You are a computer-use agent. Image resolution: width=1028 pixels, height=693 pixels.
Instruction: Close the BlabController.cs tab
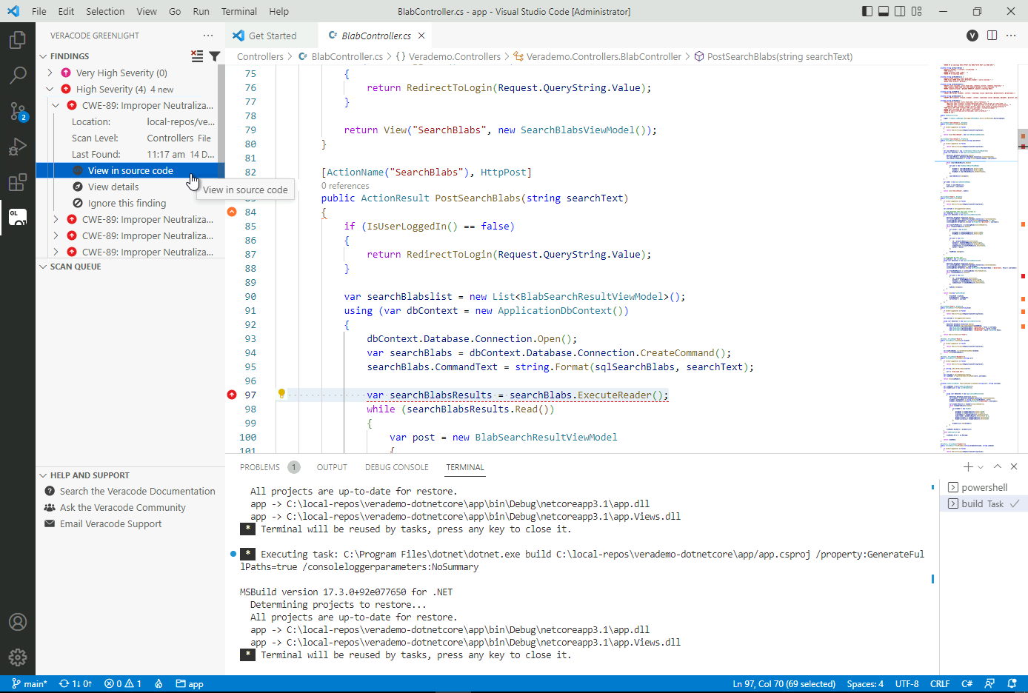click(x=421, y=36)
